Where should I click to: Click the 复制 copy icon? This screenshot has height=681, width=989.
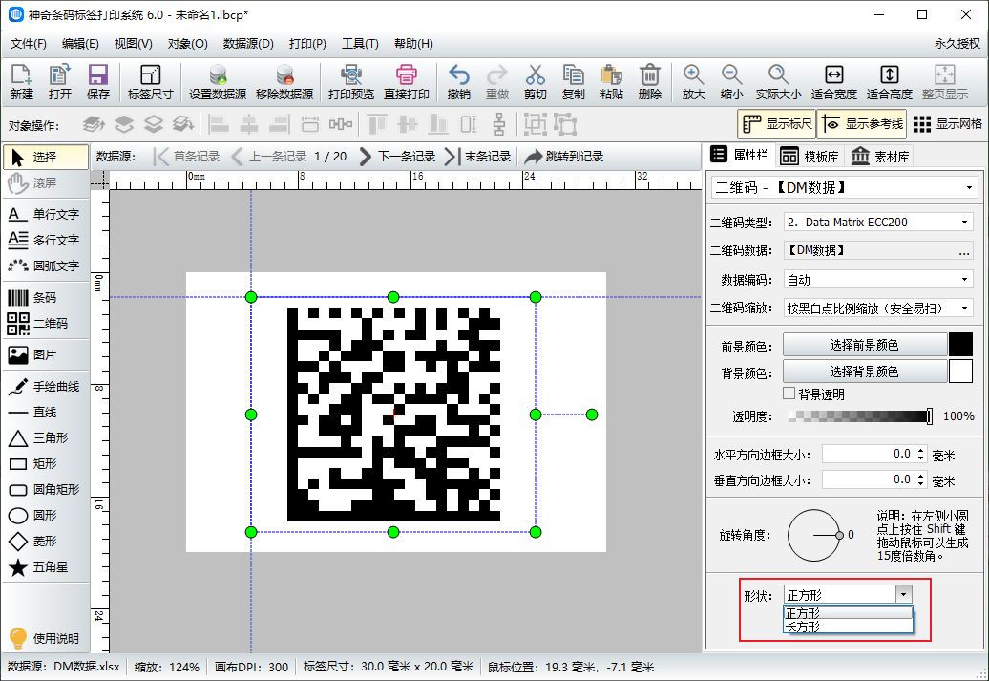(x=574, y=82)
